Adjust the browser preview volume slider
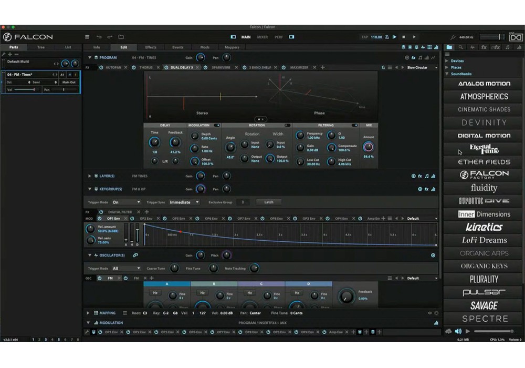This screenshot has height=368, width=525. 493,331
